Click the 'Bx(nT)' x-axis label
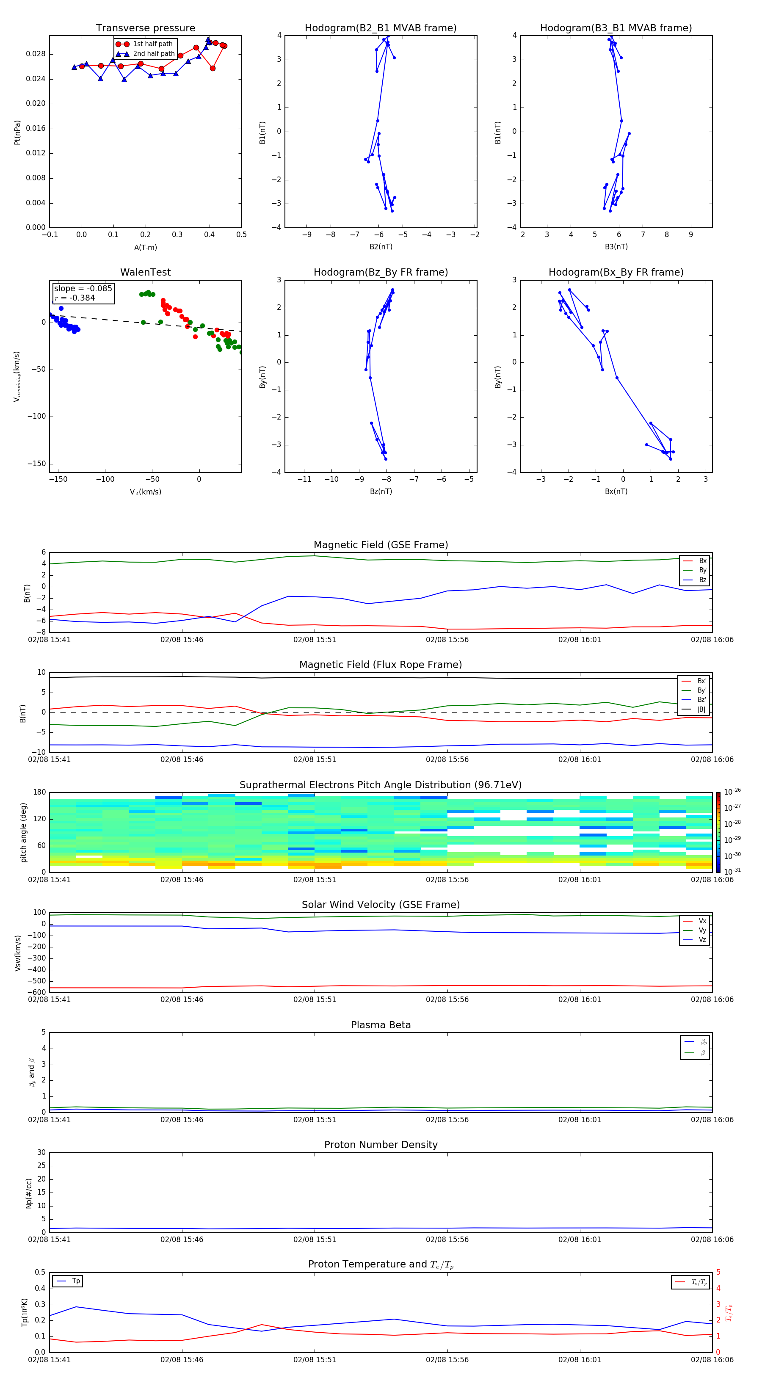 [616, 491]
